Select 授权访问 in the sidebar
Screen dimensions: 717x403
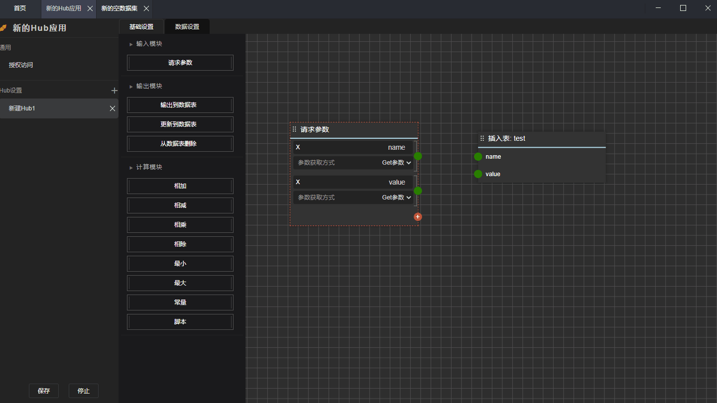pyautogui.click(x=21, y=65)
